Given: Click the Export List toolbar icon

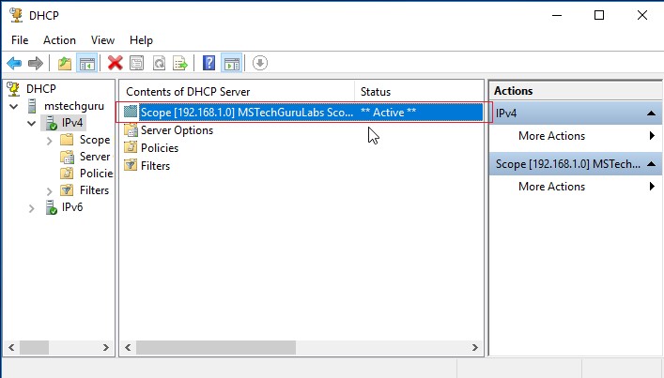Looking at the screenshot, I should click(180, 64).
